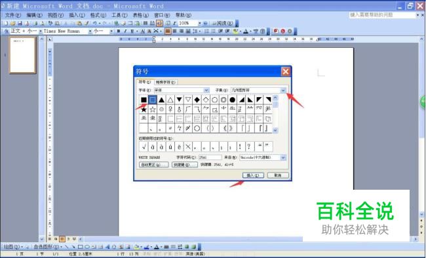Click the center alignment icon
Viewport: 426px width, 258px height.
[x=174, y=32]
